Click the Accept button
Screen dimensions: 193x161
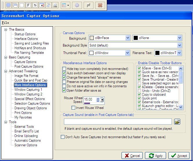[x=179, y=156]
